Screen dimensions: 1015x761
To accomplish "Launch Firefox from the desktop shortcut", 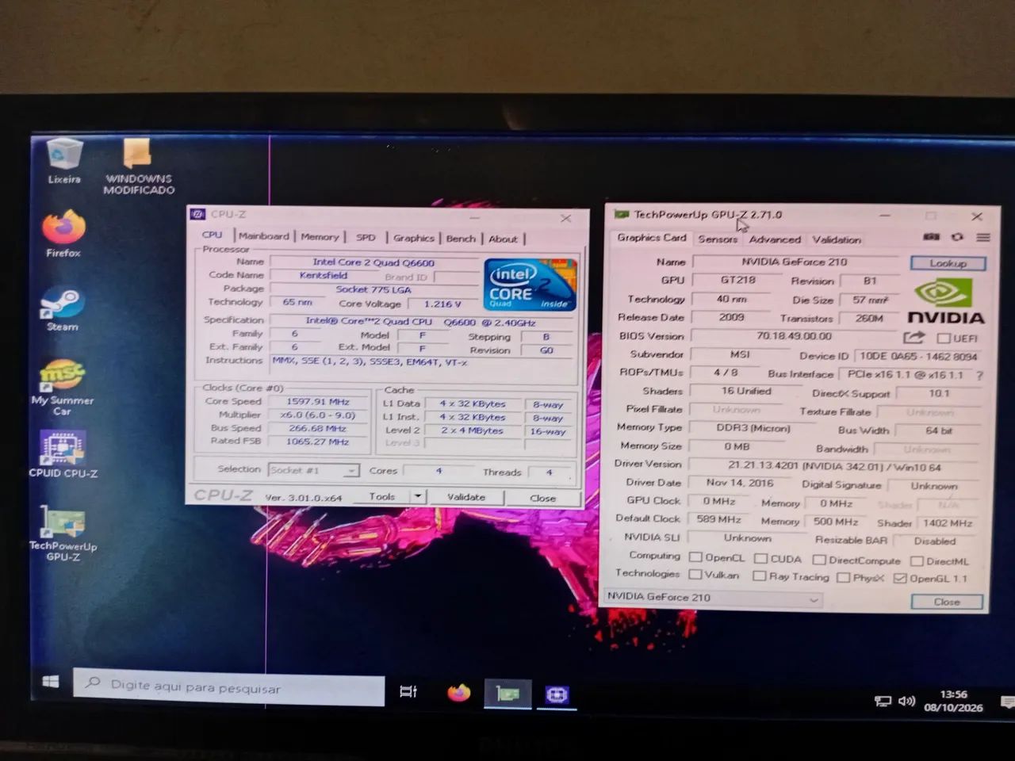I will (63, 234).
